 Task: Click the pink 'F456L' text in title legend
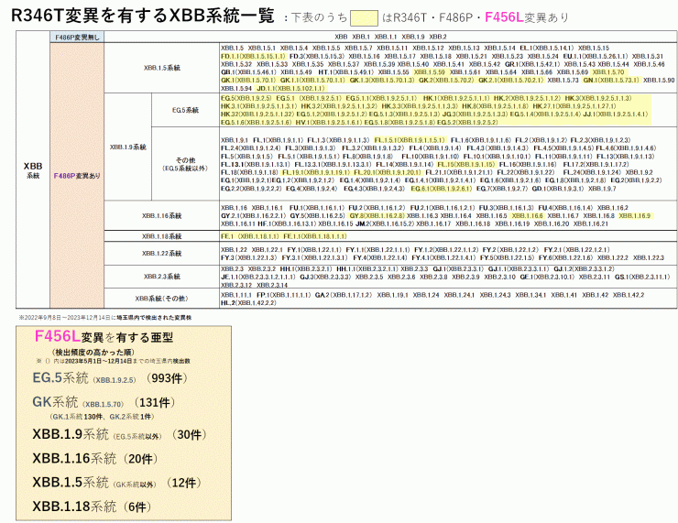coord(507,16)
